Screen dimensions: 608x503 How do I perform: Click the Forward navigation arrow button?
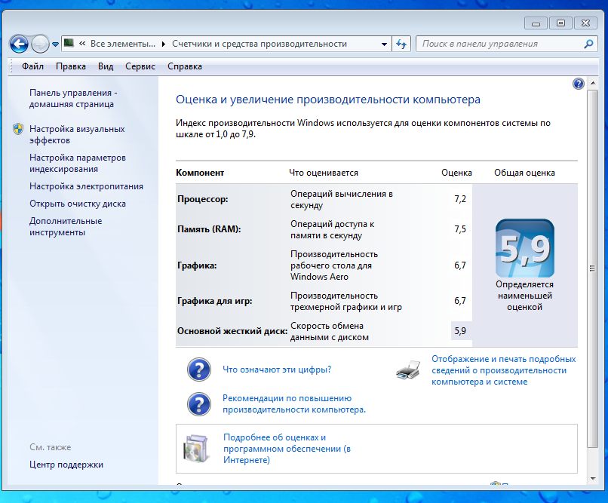coord(40,44)
